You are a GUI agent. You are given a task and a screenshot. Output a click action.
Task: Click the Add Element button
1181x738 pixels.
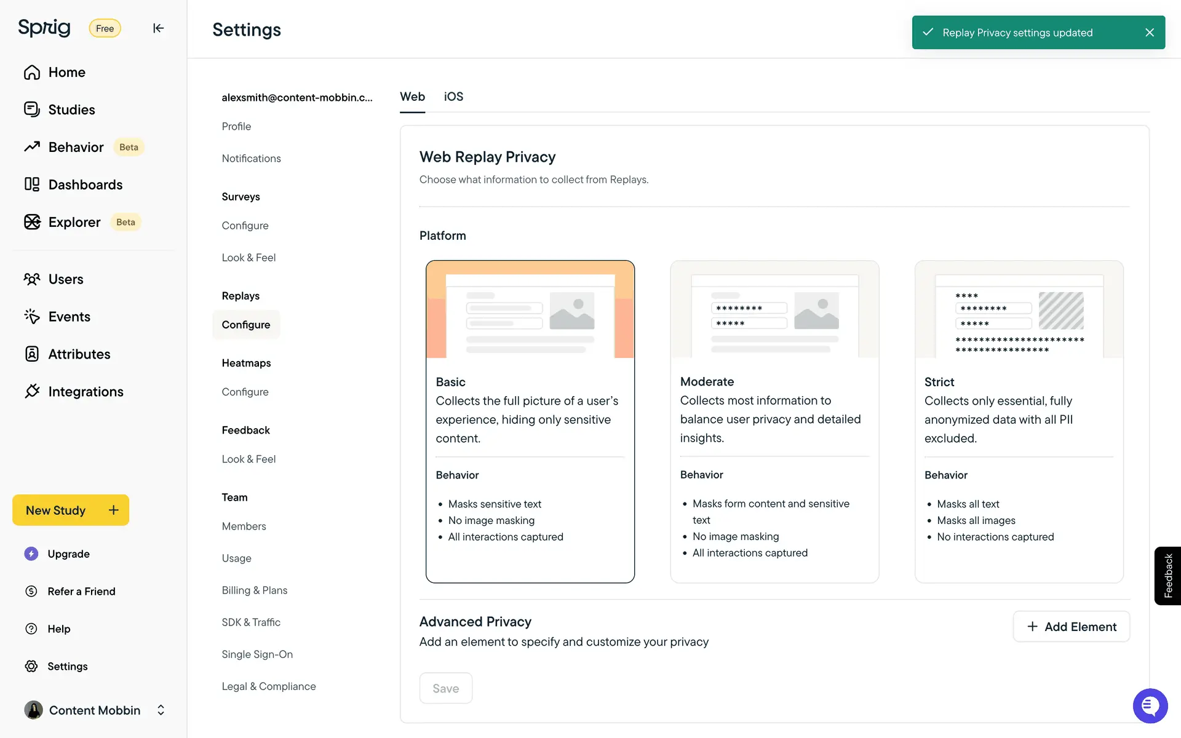(x=1071, y=626)
